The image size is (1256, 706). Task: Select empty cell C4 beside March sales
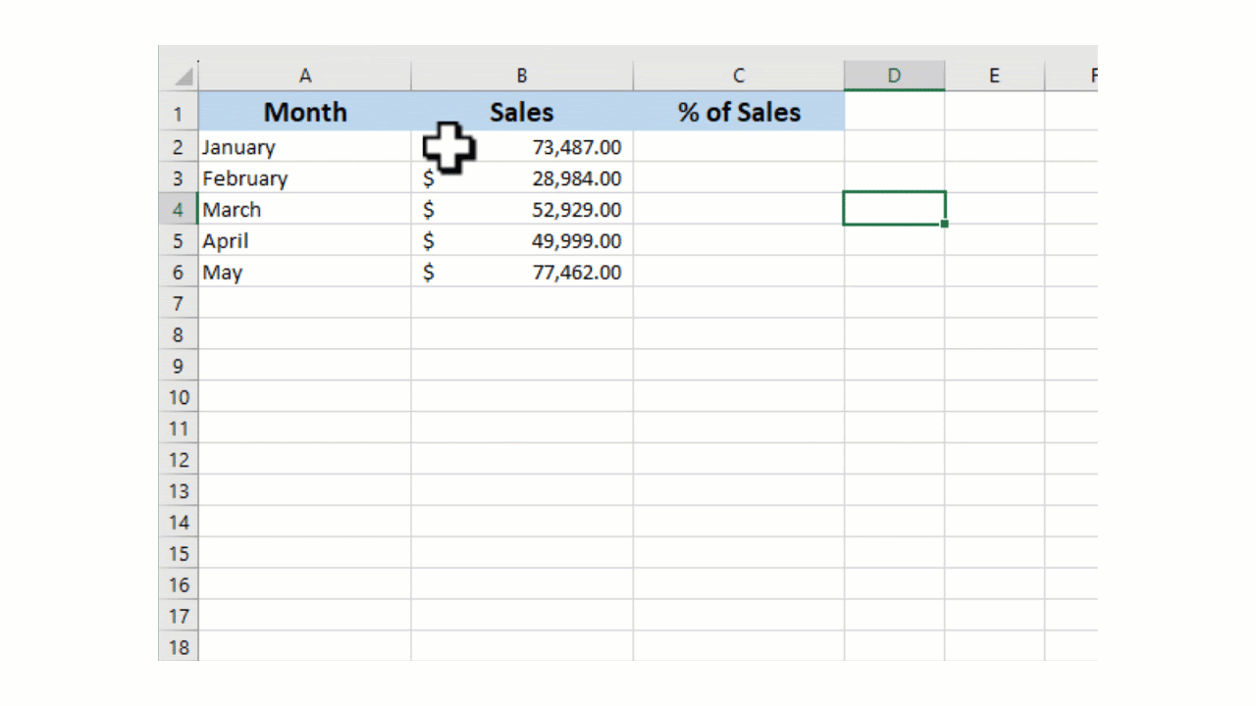tap(739, 210)
